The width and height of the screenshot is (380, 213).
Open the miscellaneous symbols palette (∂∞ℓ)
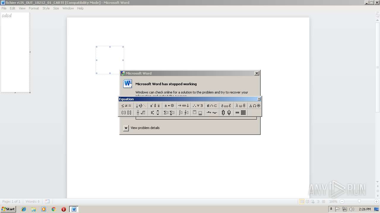click(226, 106)
